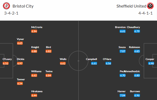Open the Bristol City team name link
This screenshot has height=100, width=157.
pyautogui.click(x=23, y=6)
